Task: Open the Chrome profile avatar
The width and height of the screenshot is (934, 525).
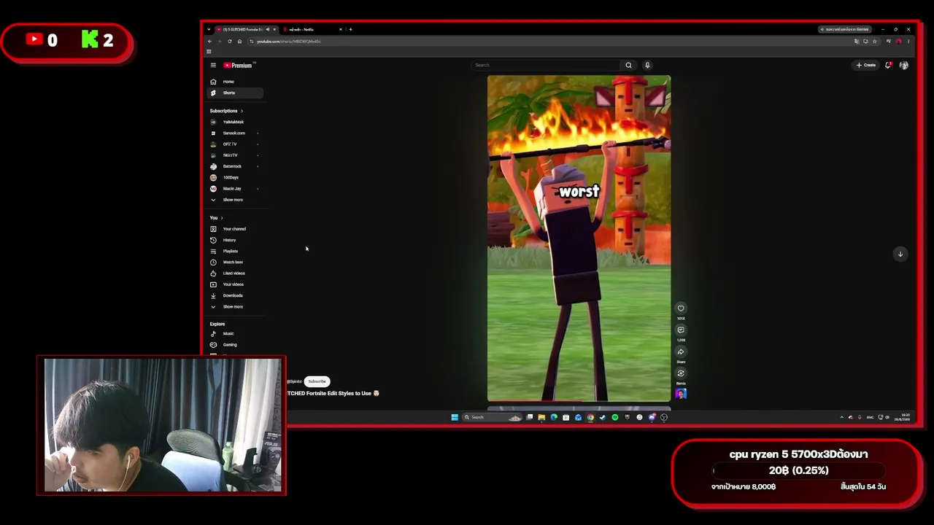Action: [899, 41]
